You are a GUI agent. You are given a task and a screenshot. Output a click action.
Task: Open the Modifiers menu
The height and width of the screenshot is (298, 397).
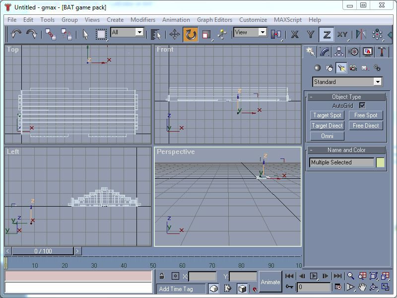coord(142,20)
